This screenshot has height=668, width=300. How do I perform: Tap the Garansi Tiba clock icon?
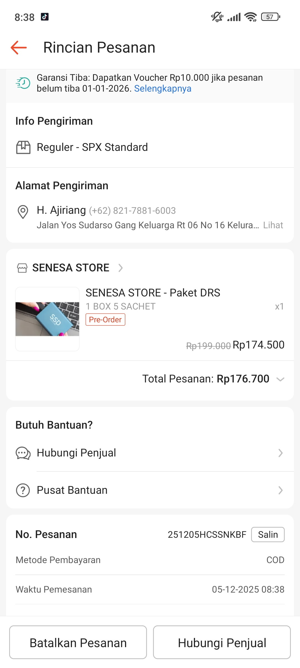pos(23,83)
